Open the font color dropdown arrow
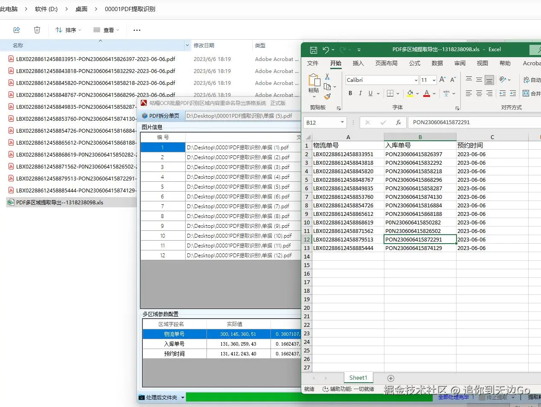Viewport: 541px width, 407px height. [434, 93]
